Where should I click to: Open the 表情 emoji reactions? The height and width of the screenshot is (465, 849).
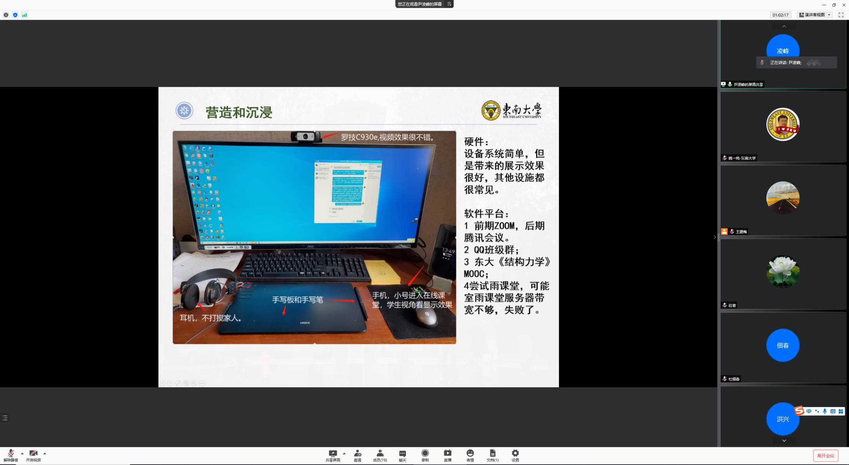pos(470,456)
